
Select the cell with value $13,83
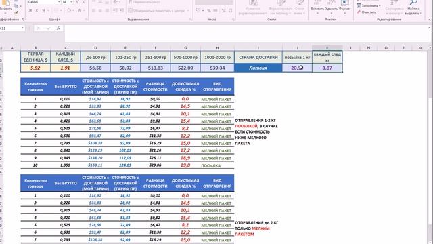click(x=156, y=68)
